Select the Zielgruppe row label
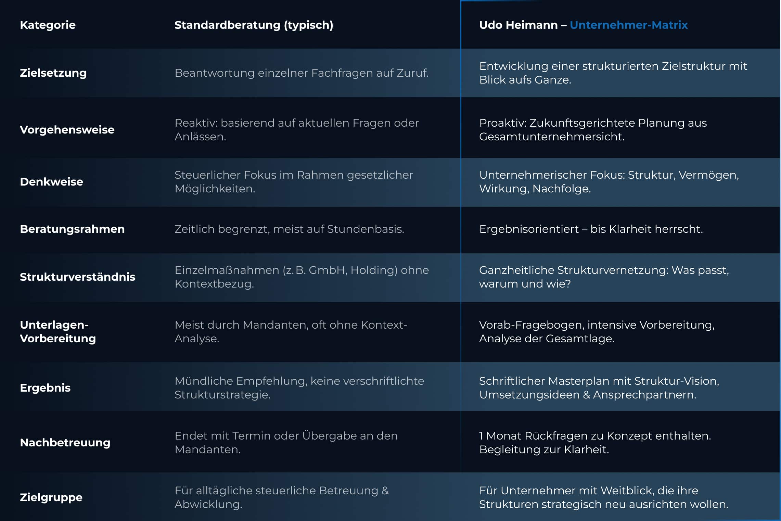Screen dimensions: 781x521 point(51,497)
